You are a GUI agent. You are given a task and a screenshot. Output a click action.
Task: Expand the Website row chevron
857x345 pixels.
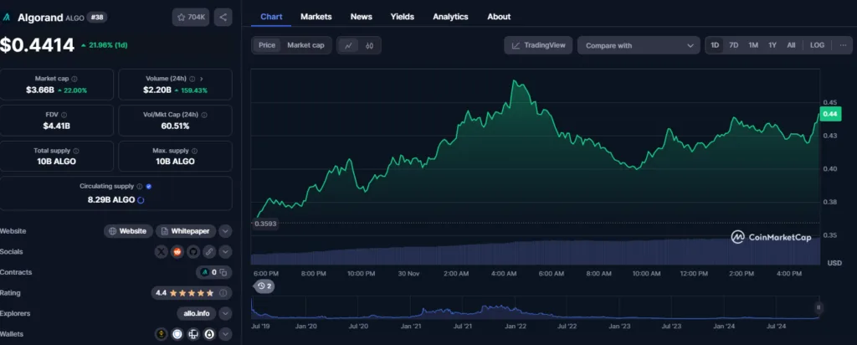click(x=226, y=231)
